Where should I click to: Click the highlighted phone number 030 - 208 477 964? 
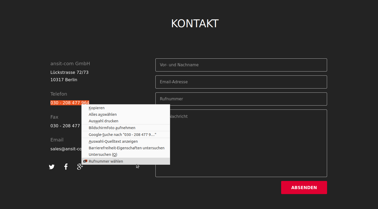pos(70,103)
